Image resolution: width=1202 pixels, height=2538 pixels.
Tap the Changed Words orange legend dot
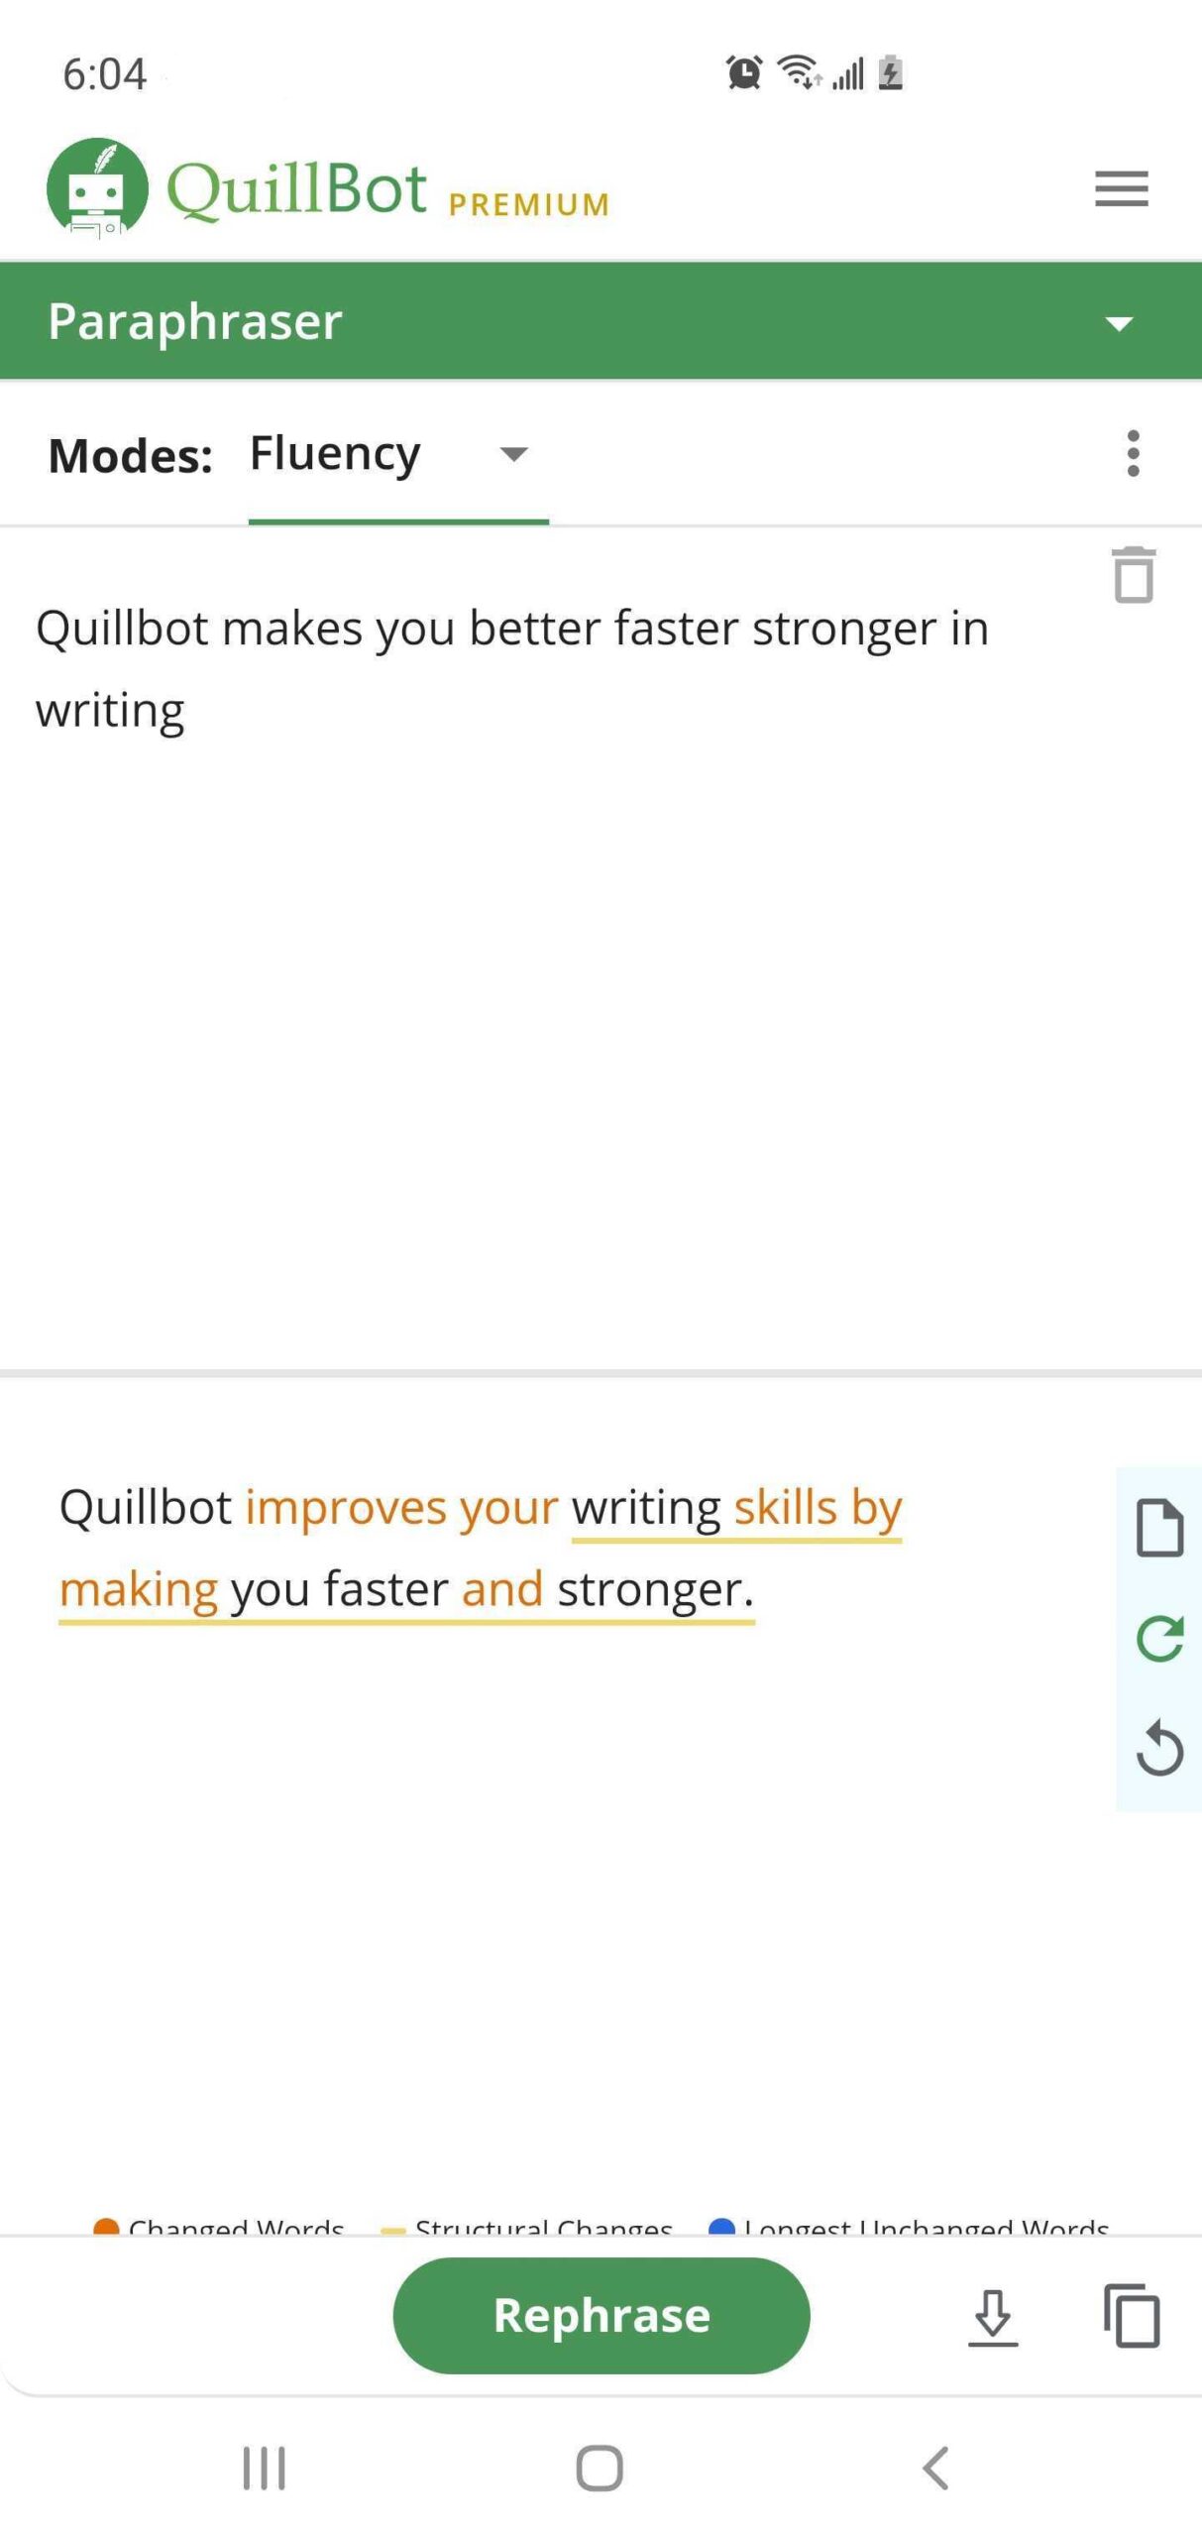click(106, 2227)
